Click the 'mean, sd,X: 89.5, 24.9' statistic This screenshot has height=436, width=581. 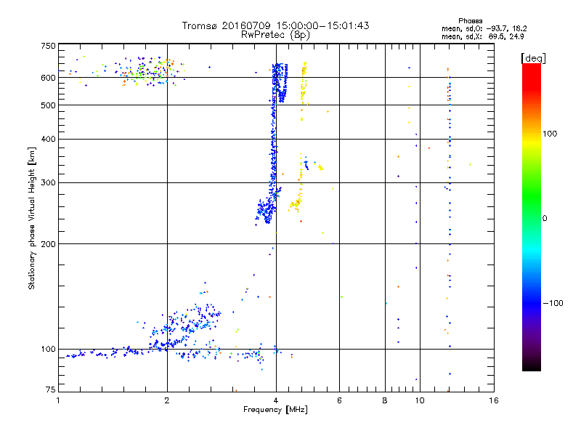(x=483, y=36)
